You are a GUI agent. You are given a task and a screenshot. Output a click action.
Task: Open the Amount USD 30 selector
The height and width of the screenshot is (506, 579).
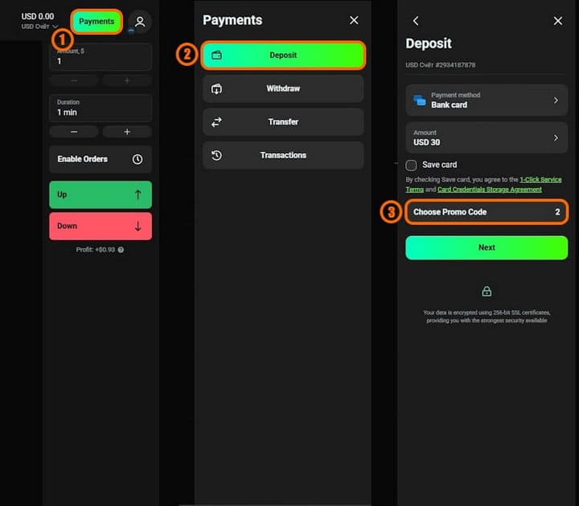coord(487,137)
